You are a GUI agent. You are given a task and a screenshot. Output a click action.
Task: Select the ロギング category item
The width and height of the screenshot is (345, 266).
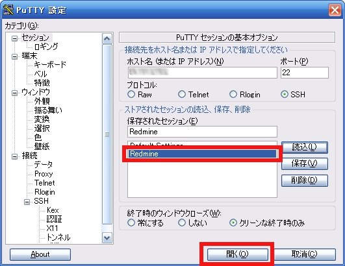(x=46, y=47)
